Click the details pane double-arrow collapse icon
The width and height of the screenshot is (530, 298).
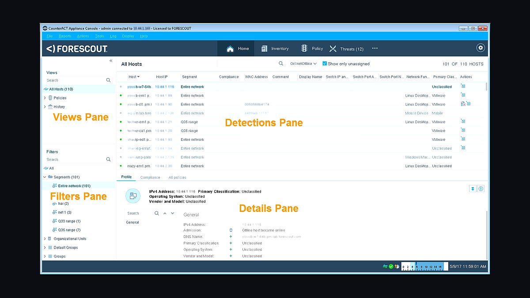pyautogui.click(x=473, y=189)
